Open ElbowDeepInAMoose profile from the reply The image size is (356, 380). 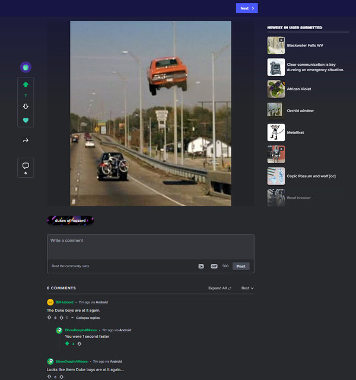(x=81, y=330)
